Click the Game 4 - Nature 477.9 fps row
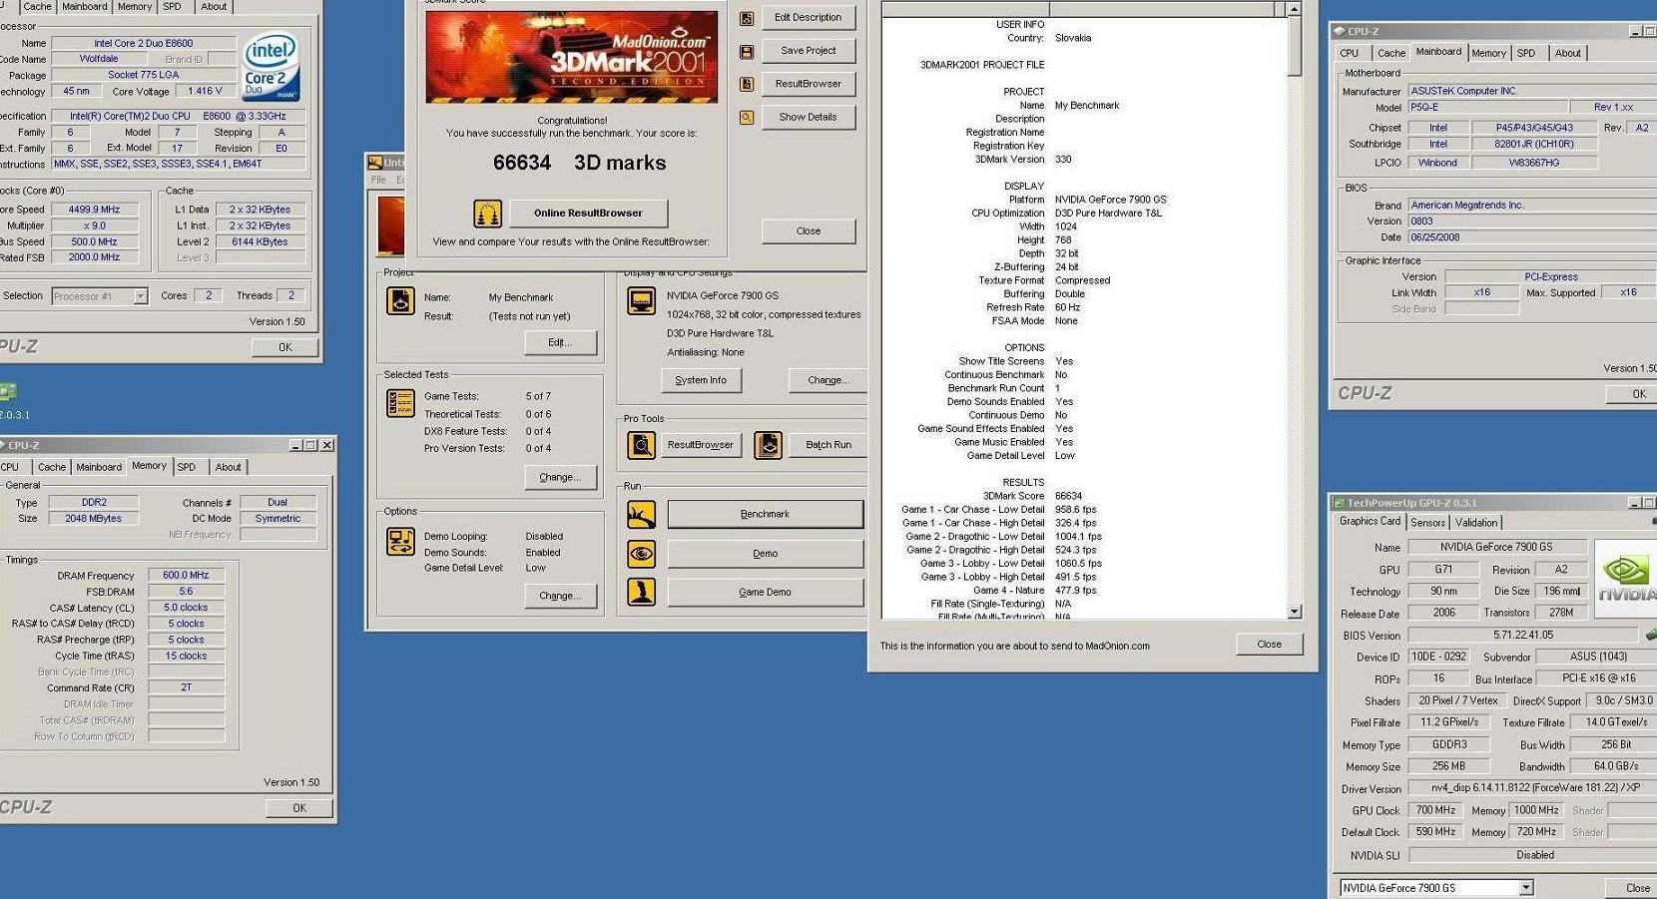The image size is (1657, 899). tap(1034, 590)
